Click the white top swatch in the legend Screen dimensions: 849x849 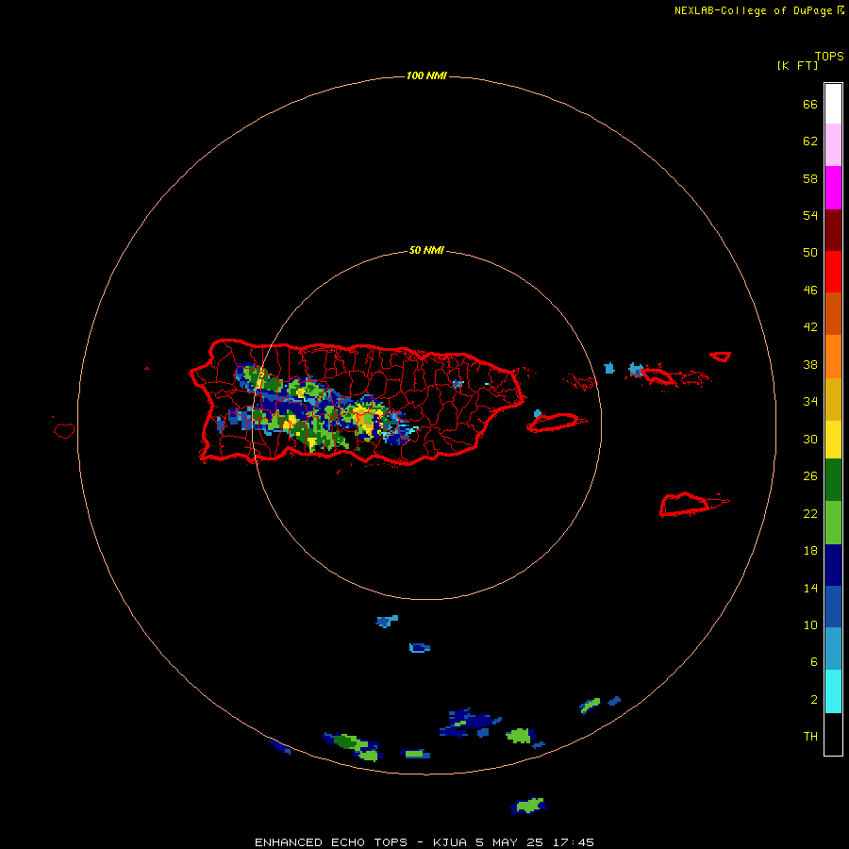tap(833, 104)
